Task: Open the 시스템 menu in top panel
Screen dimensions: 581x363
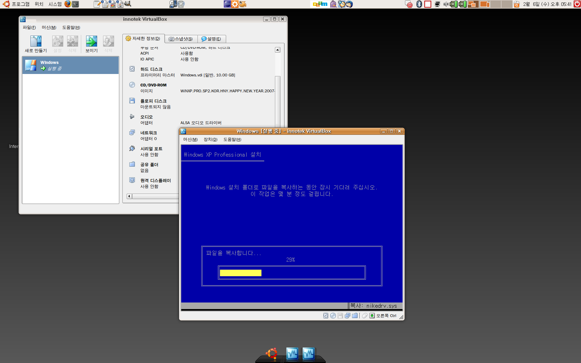Action: pos(55,4)
